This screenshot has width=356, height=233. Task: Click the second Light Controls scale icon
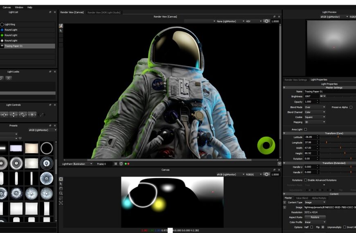pos(14,115)
